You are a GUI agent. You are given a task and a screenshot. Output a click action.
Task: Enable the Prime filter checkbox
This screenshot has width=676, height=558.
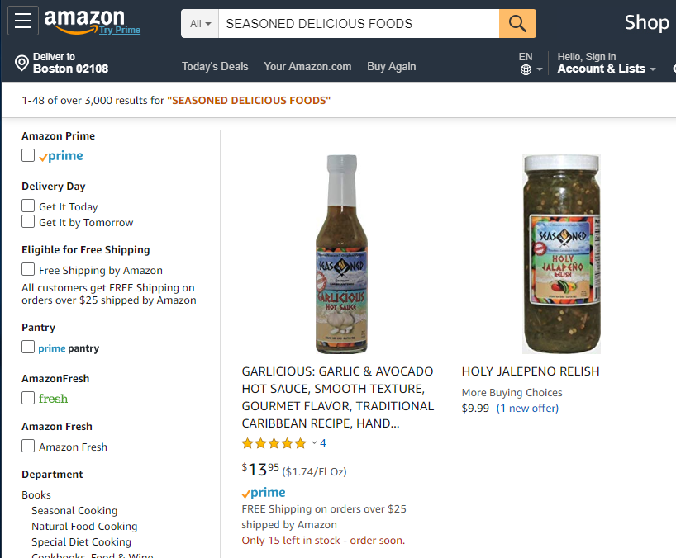point(28,155)
